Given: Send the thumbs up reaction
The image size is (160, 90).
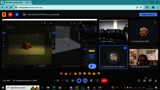Looking at the screenshot, I should pyautogui.click(x=66, y=73).
